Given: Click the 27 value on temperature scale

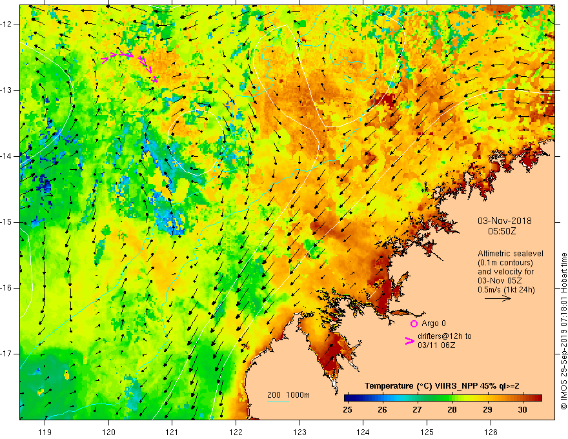Looking at the screenshot, I should [417, 410].
